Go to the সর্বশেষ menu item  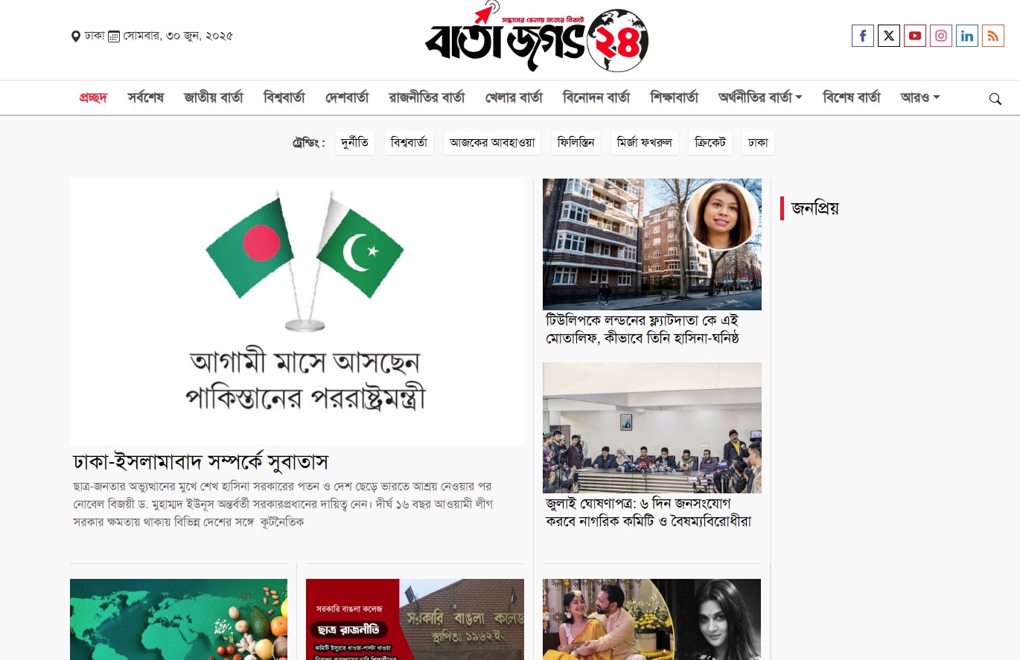point(145,97)
